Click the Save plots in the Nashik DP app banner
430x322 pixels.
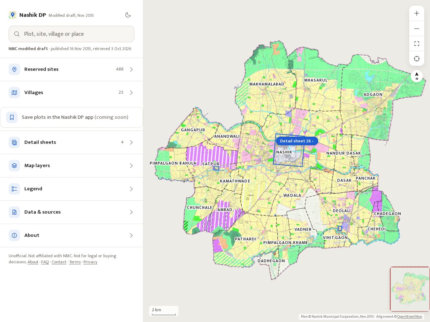tap(71, 117)
